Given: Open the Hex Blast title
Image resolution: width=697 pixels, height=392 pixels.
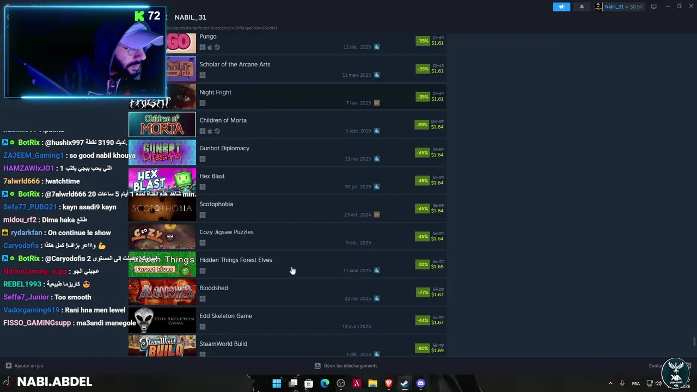Looking at the screenshot, I should pyautogui.click(x=212, y=176).
